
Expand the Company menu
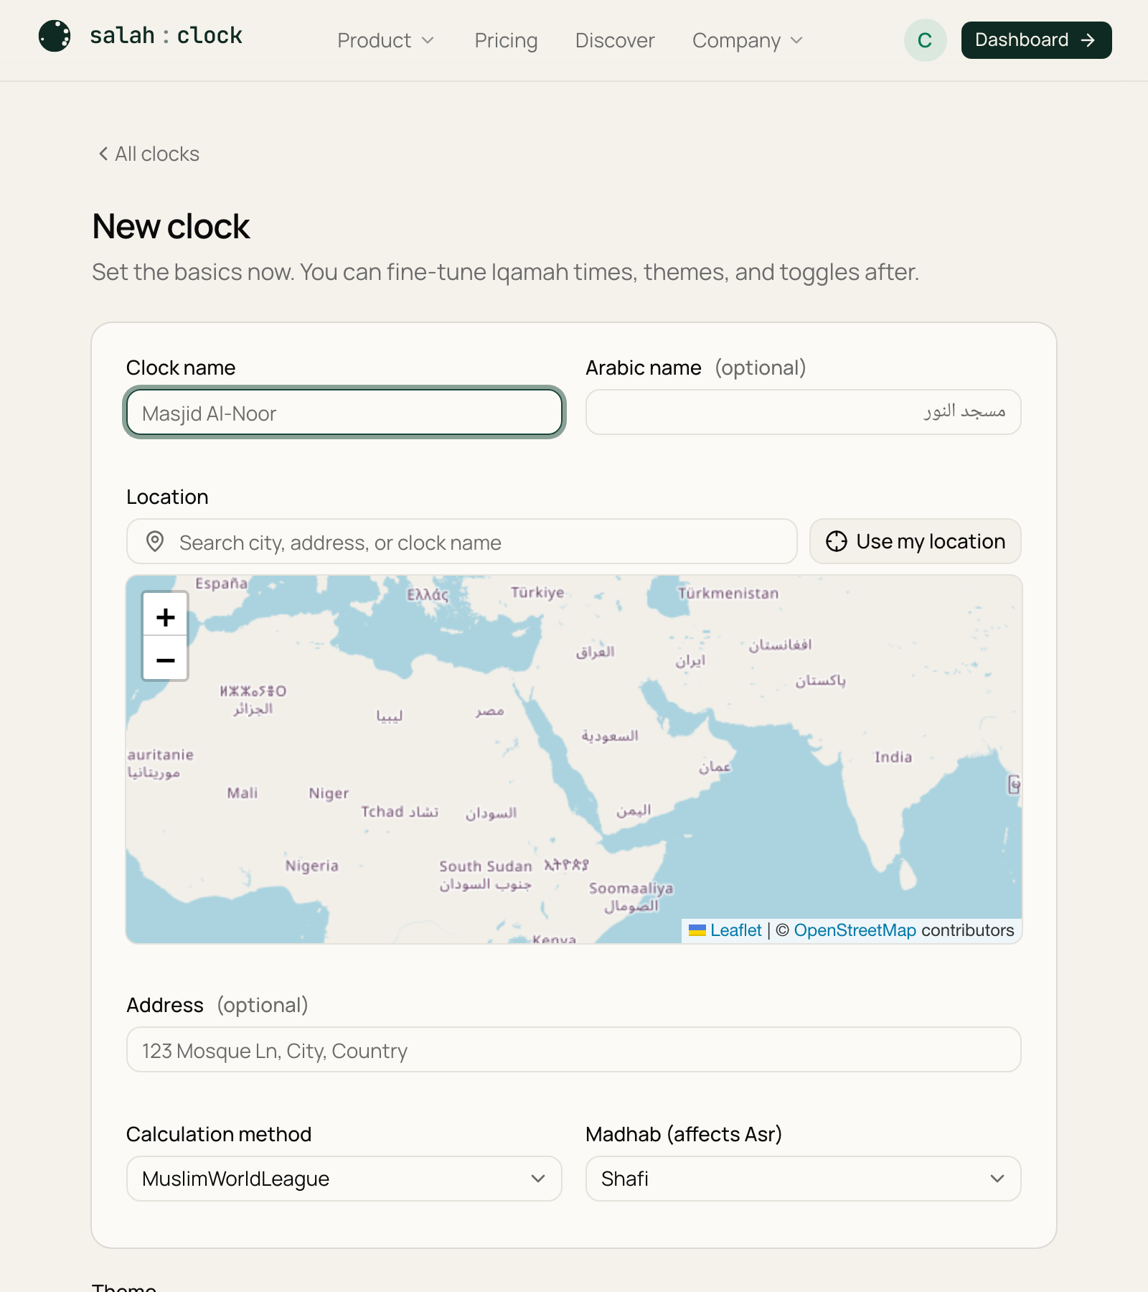point(748,40)
